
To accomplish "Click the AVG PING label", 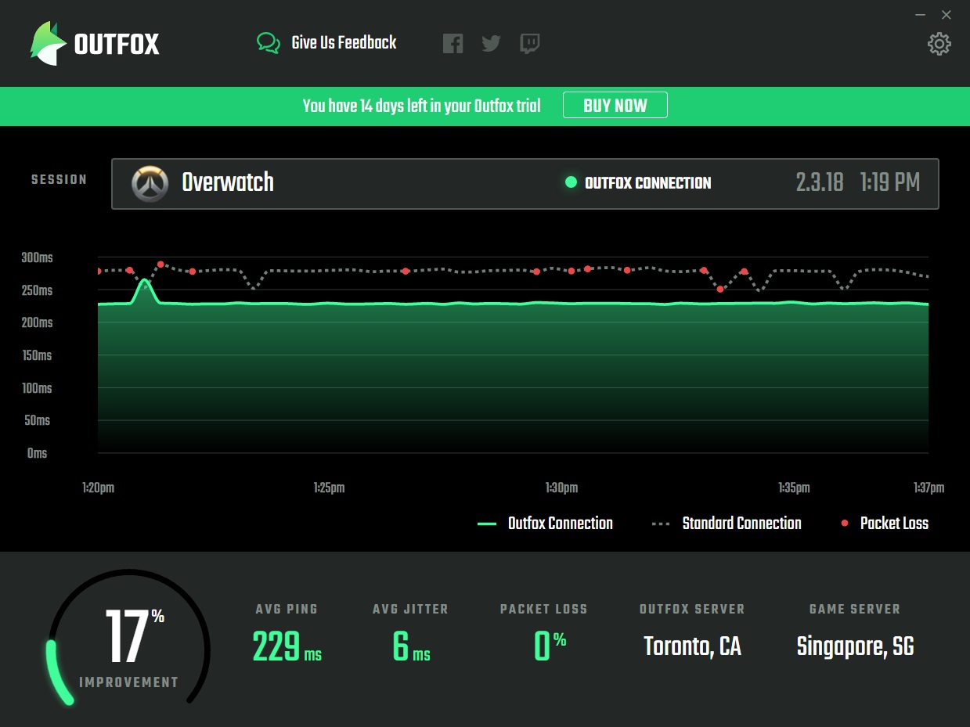I will pyautogui.click(x=287, y=610).
